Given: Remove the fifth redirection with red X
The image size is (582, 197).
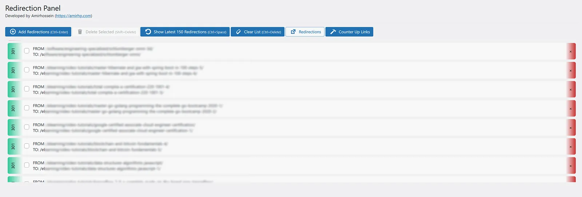Looking at the screenshot, I should coord(570,128).
